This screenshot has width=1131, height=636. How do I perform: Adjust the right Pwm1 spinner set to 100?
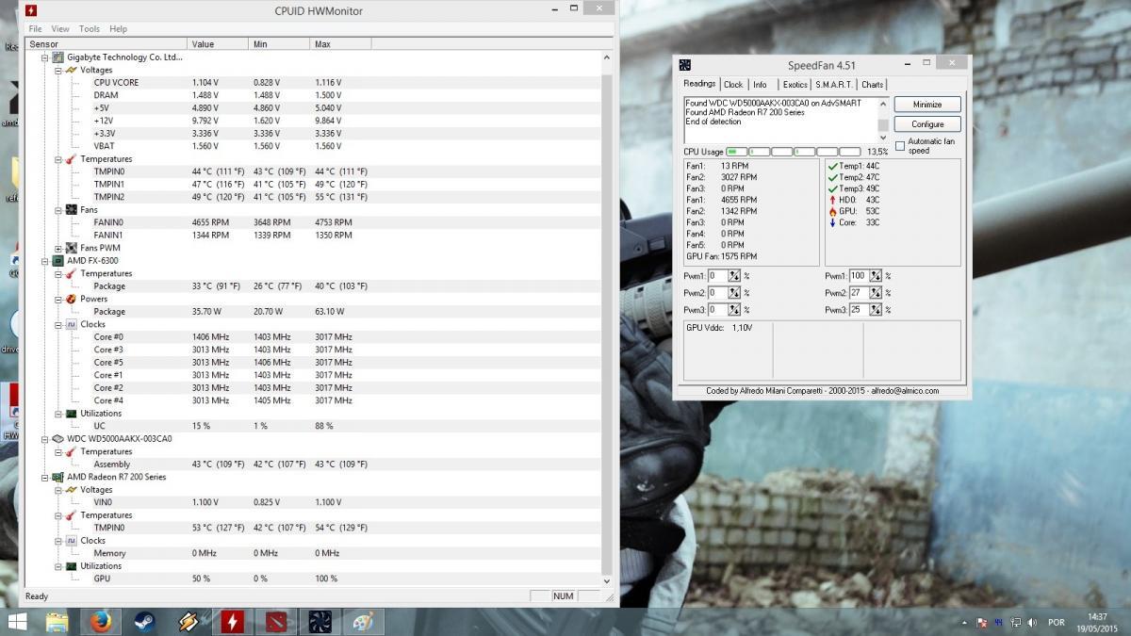(876, 276)
